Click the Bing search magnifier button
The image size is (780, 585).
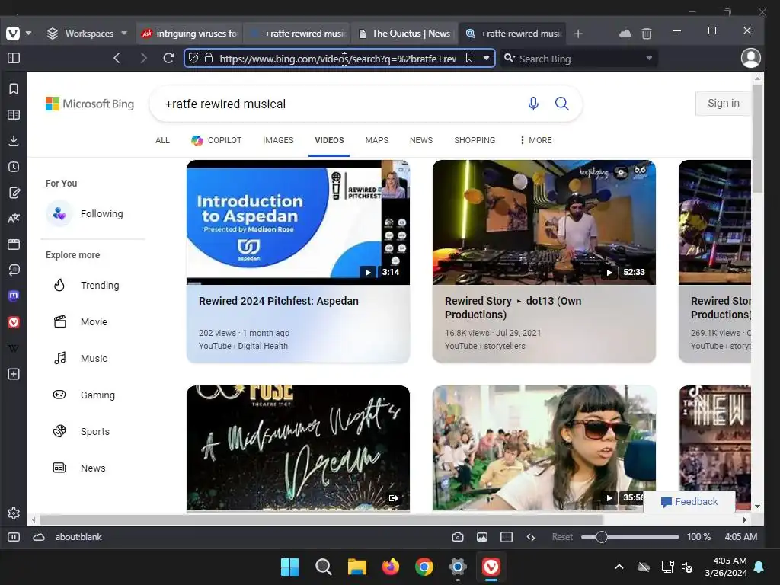click(562, 104)
